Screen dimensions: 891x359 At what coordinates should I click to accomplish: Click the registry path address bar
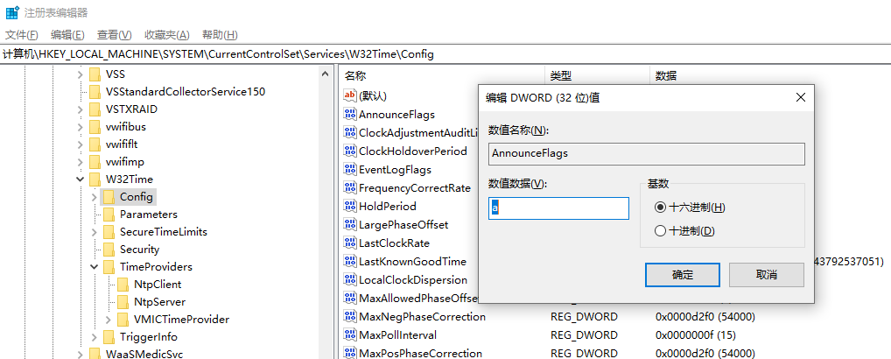click(445, 54)
